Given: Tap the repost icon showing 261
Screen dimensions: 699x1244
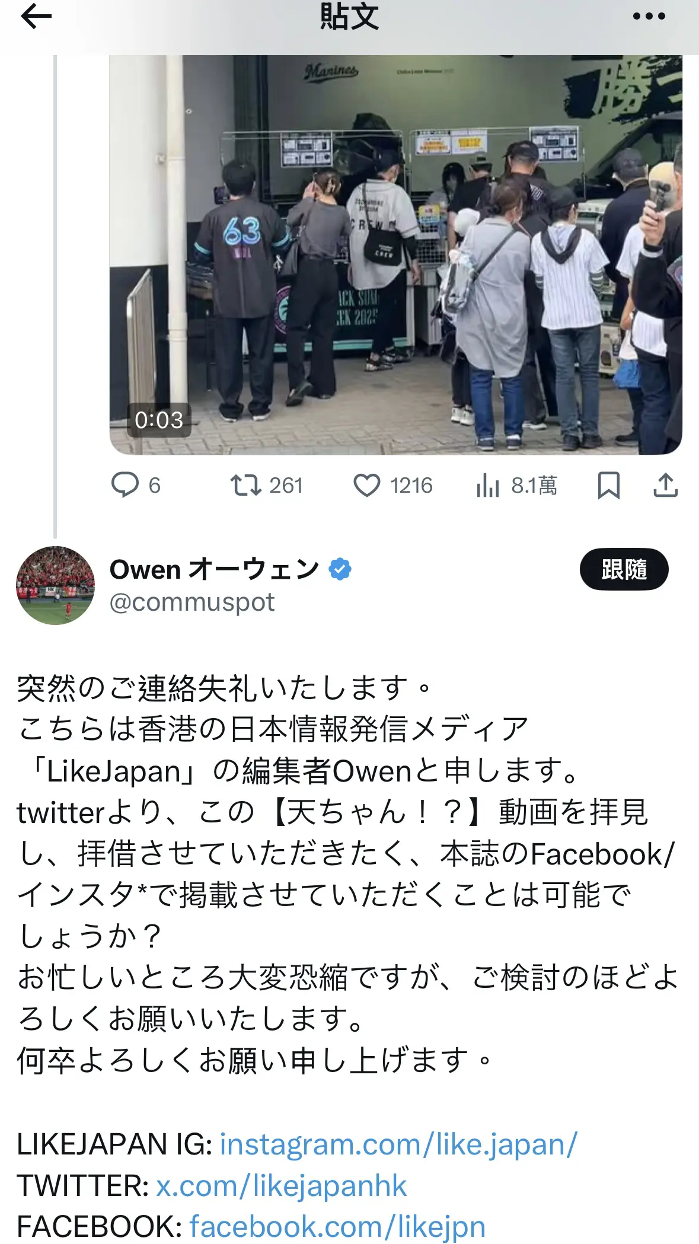Looking at the screenshot, I should (245, 485).
